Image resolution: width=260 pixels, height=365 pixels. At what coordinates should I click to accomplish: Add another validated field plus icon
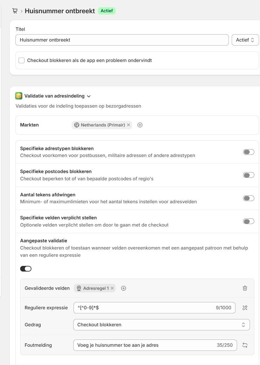click(124, 288)
